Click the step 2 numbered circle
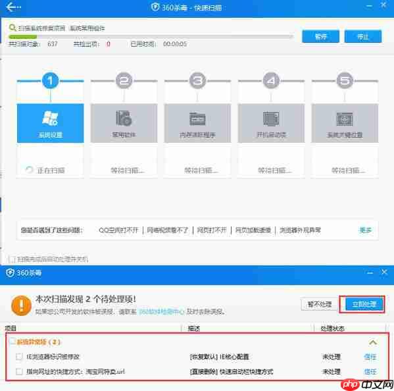 pyautogui.click(x=124, y=81)
